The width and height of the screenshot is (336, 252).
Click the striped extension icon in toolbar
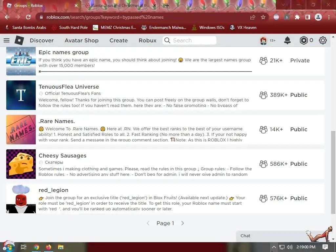pos(276,17)
